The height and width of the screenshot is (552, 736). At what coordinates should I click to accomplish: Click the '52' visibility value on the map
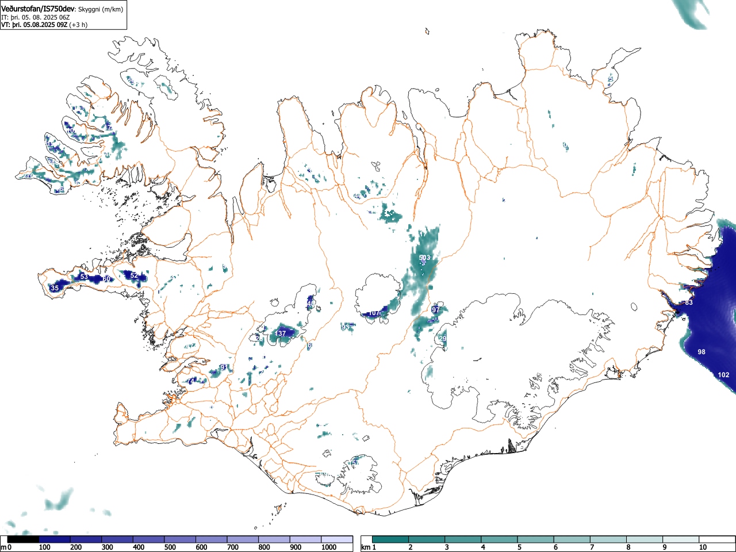[134, 275]
